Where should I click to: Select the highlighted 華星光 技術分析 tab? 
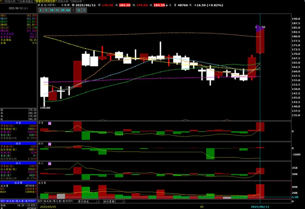pos(45,1)
